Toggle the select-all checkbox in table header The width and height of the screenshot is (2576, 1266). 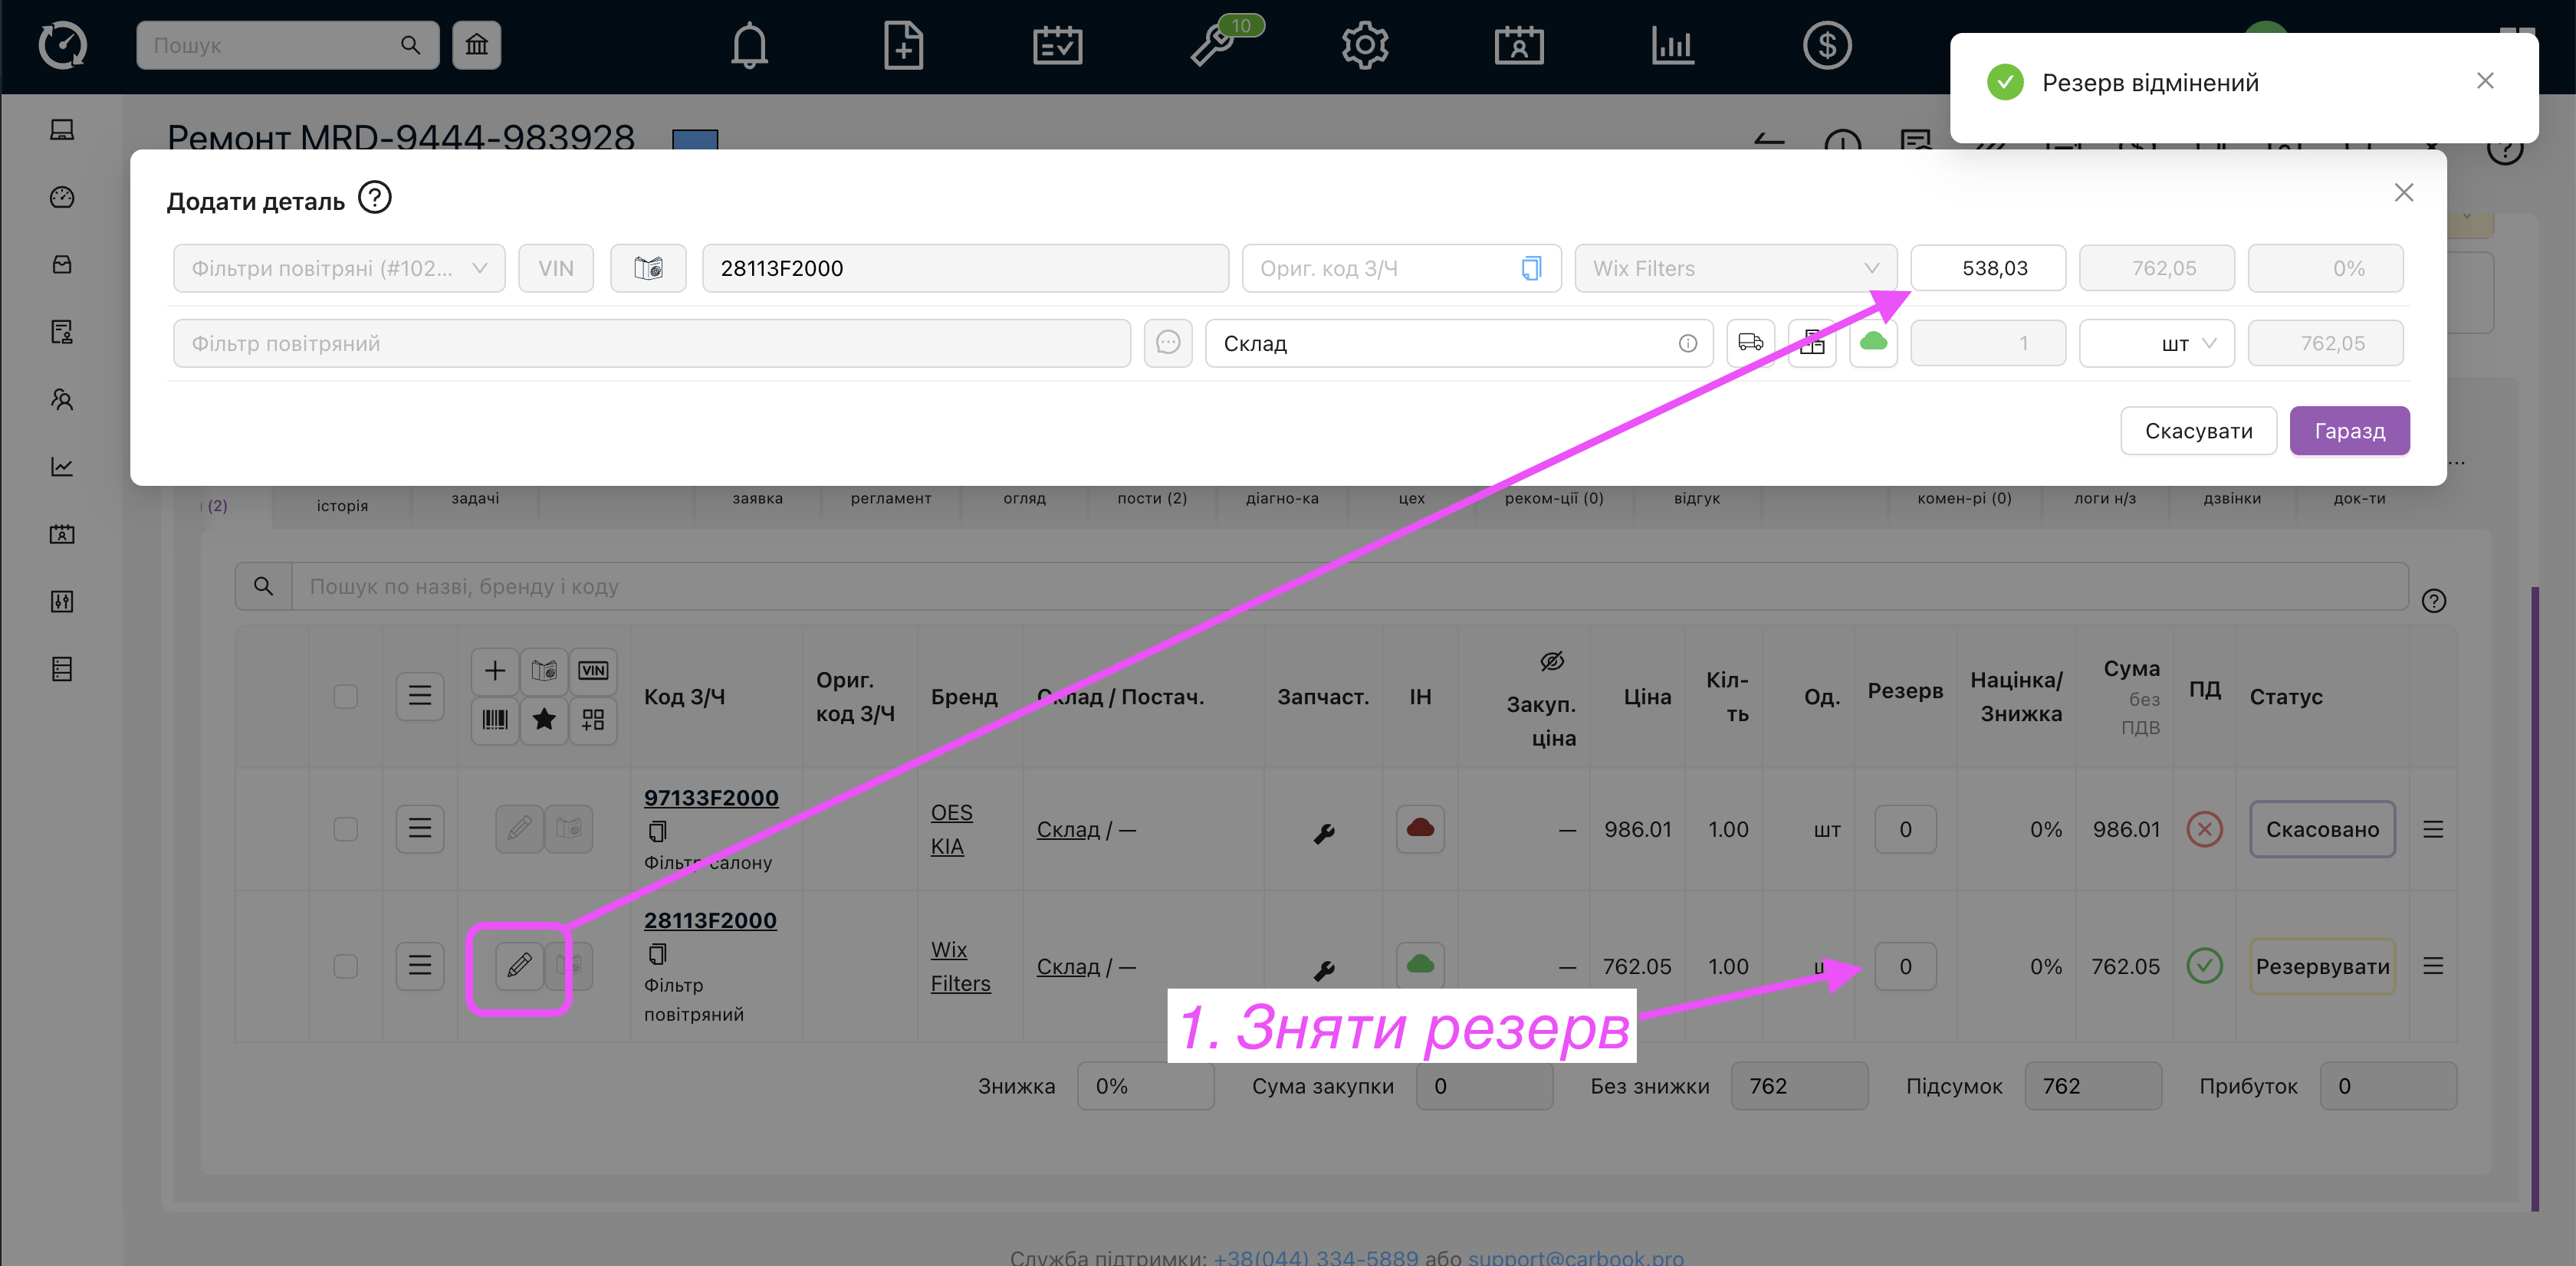tap(346, 697)
